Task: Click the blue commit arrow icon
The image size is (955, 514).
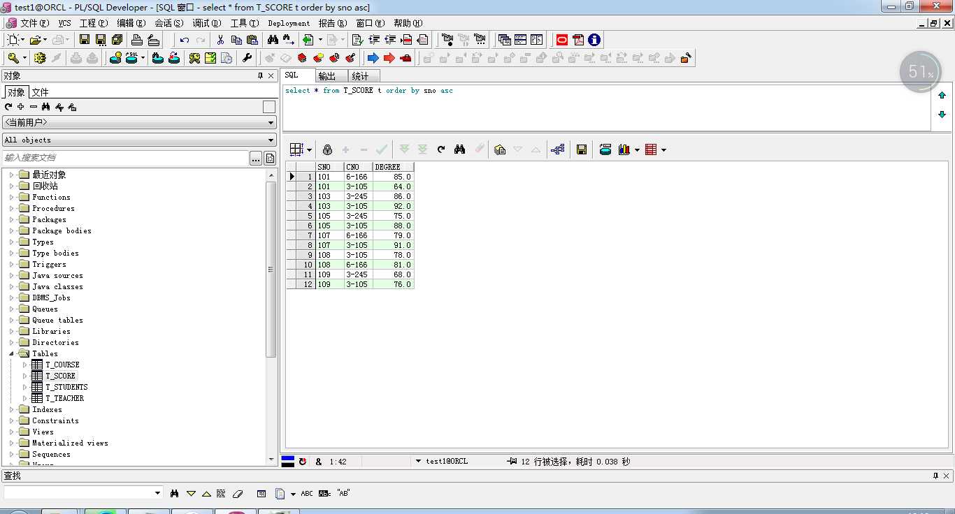Action: [x=373, y=58]
